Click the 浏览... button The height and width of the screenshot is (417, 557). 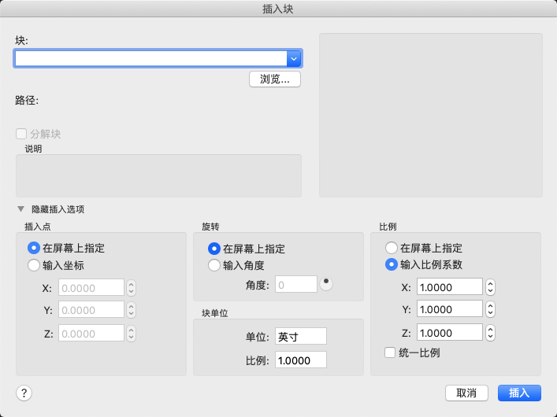pos(275,79)
